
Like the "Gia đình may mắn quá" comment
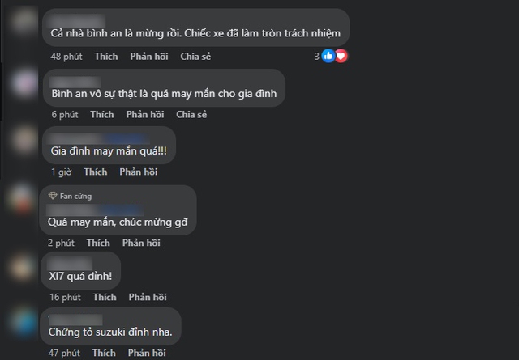click(95, 172)
